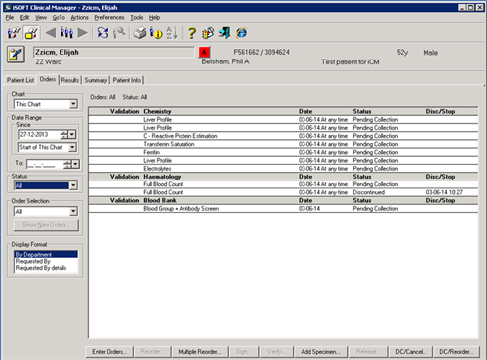Open the Actions menu
This screenshot has height=360, width=487.
79,18
